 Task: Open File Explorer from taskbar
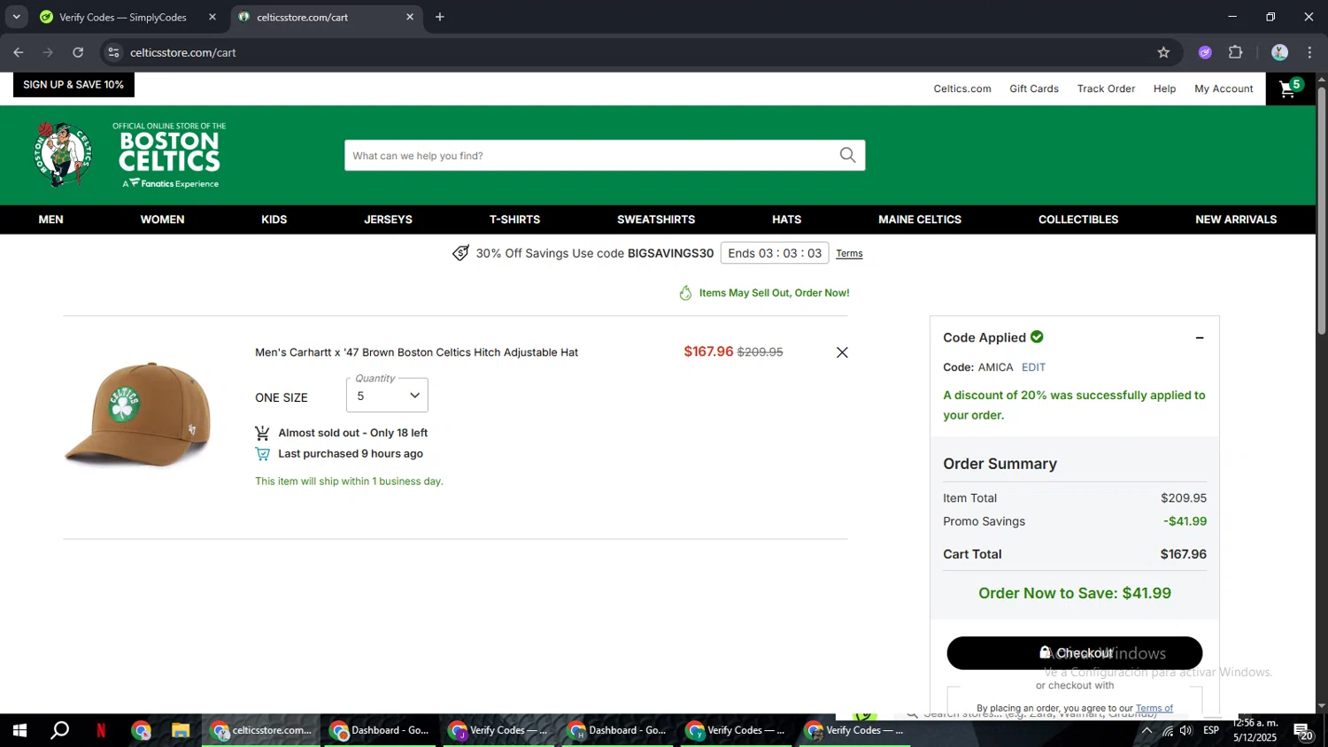coord(181,730)
